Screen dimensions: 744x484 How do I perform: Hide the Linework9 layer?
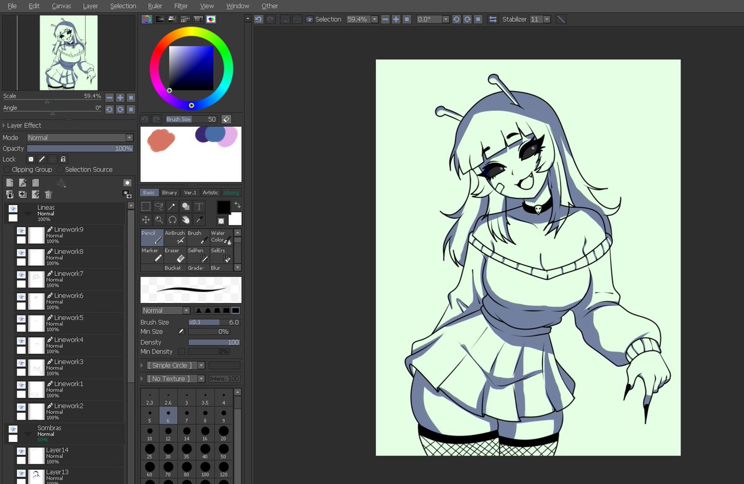click(21, 231)
